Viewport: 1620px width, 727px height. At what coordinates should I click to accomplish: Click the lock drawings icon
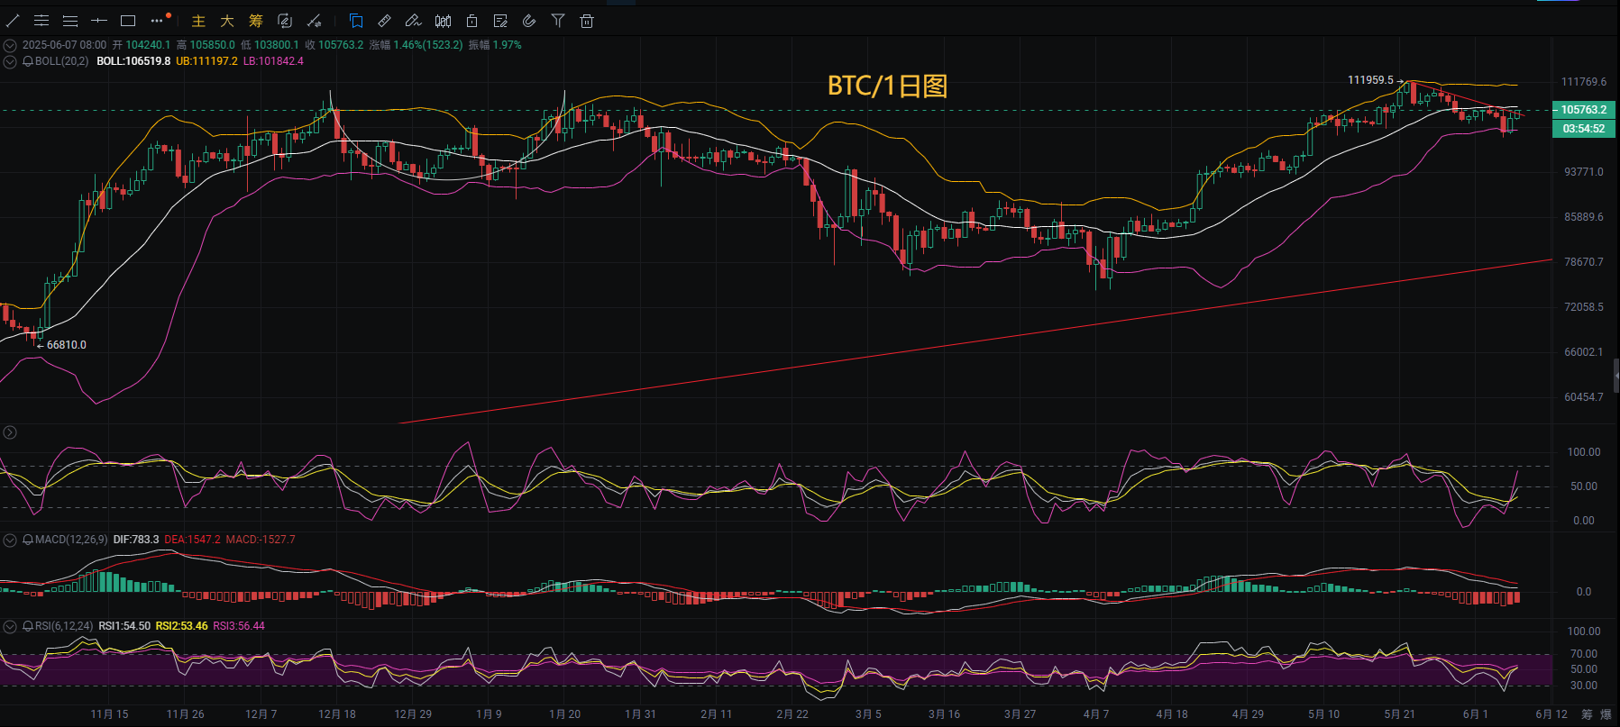[471, 21]
